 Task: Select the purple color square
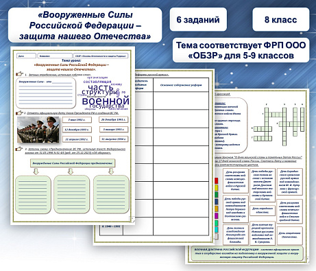[216, 215]
